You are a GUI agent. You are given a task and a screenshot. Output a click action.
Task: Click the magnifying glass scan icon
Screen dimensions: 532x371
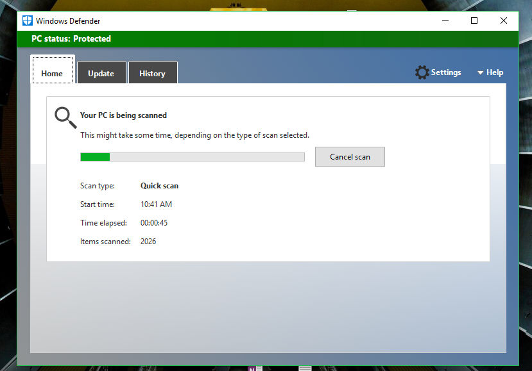[x=65, y=117]
